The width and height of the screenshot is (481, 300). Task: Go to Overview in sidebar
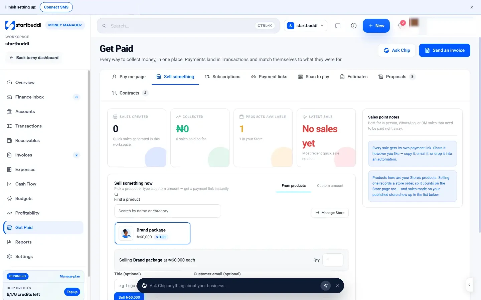pyautogui.click(x=43, y=83)
